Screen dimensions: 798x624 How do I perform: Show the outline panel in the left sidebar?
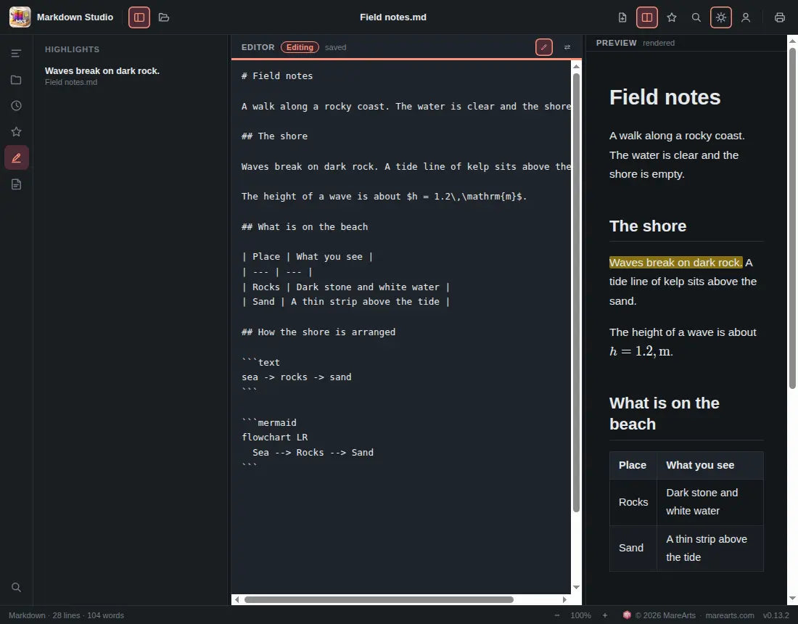click(x=16, y=54)
